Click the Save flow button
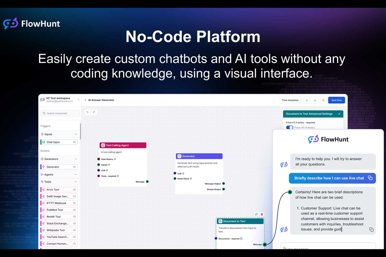386x257 pixels. pyautogui.click(x=337, y=100)
